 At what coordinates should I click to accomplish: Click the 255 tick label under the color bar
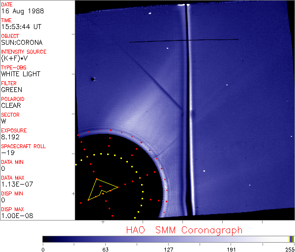[290, 249]
